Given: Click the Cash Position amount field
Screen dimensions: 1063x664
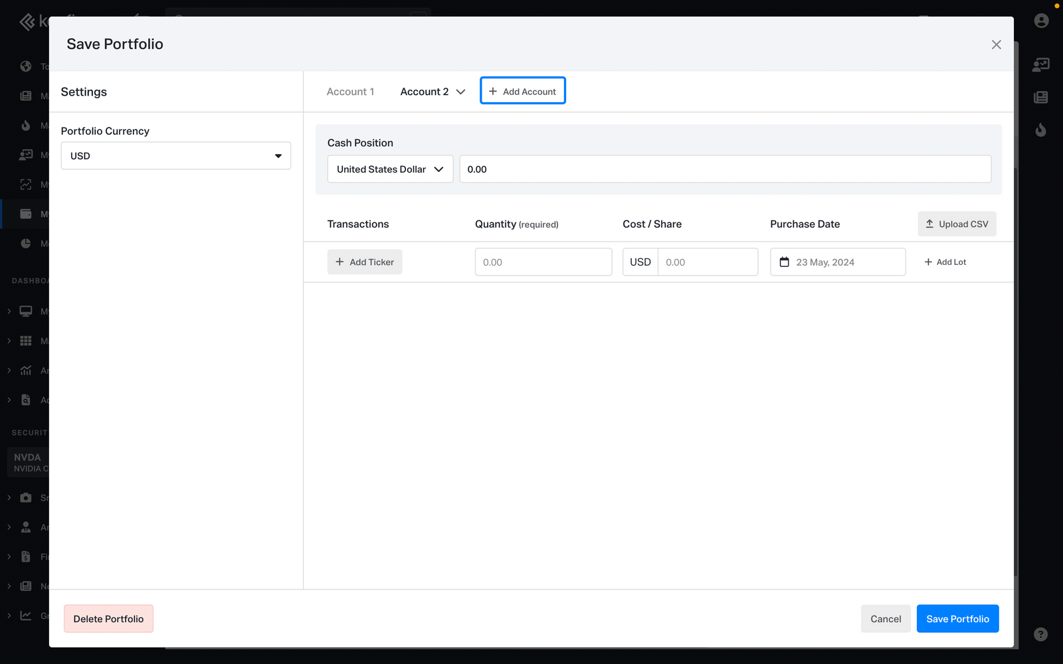Looking at the screenshot, I should pos(725,169).
